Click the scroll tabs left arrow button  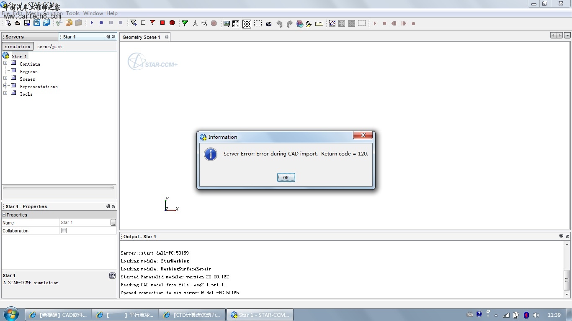click(x=554, y=36)
